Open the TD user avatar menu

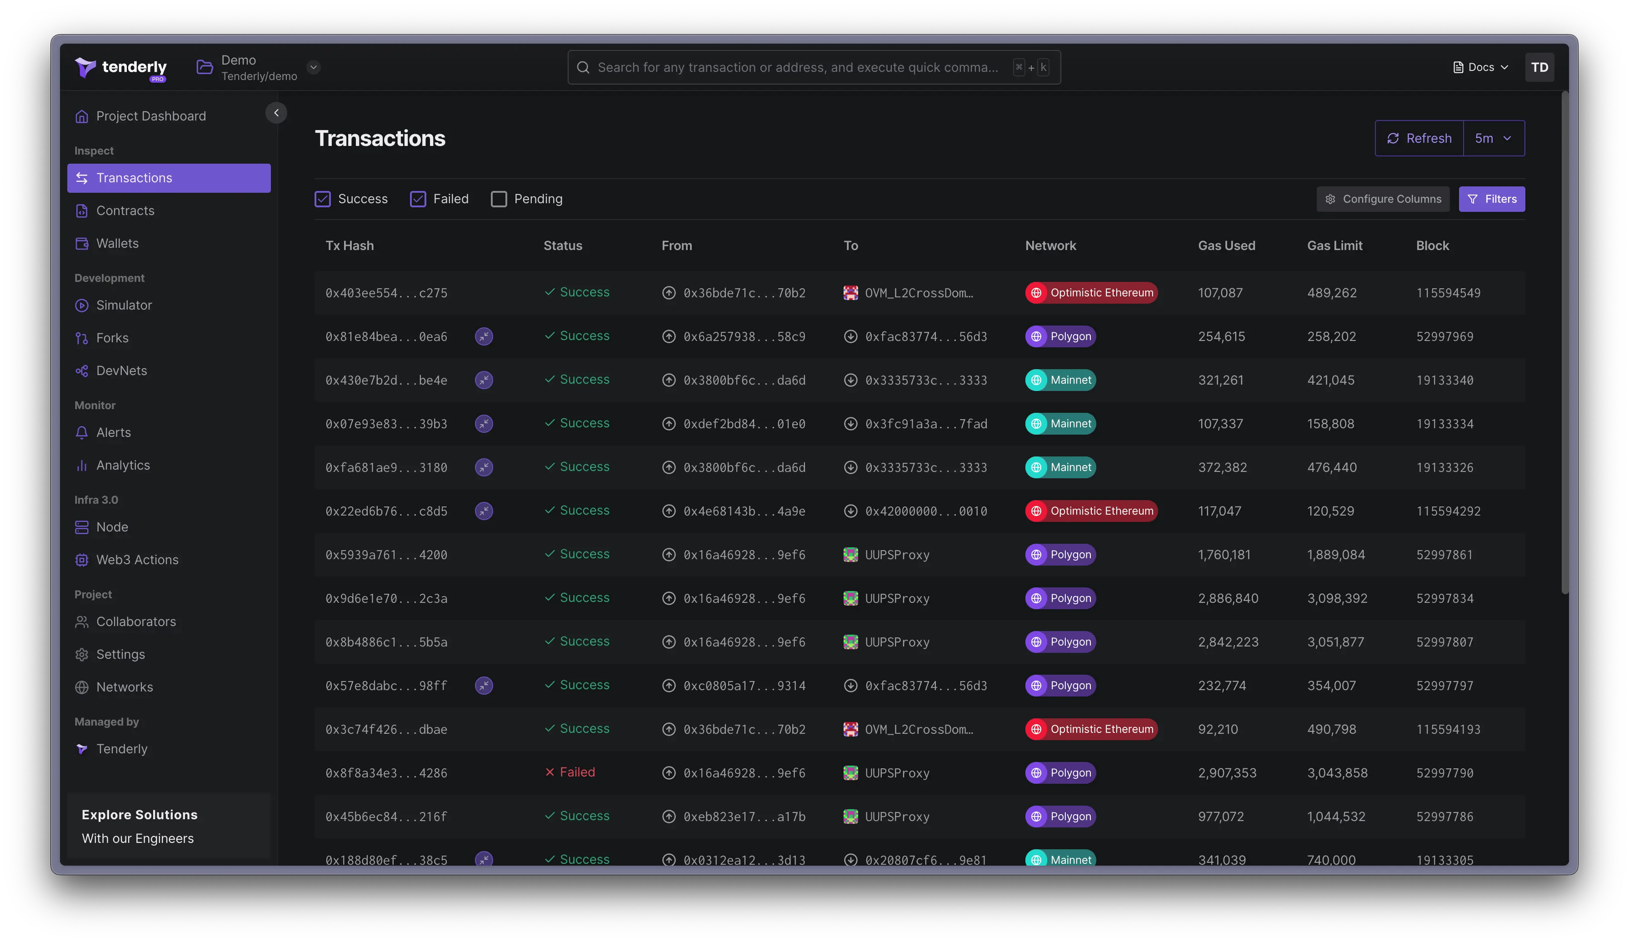click(x=1539, y=67)
